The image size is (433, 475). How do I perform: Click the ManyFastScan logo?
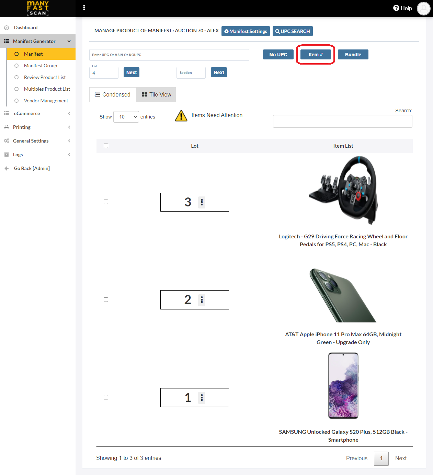click(38, 9)
